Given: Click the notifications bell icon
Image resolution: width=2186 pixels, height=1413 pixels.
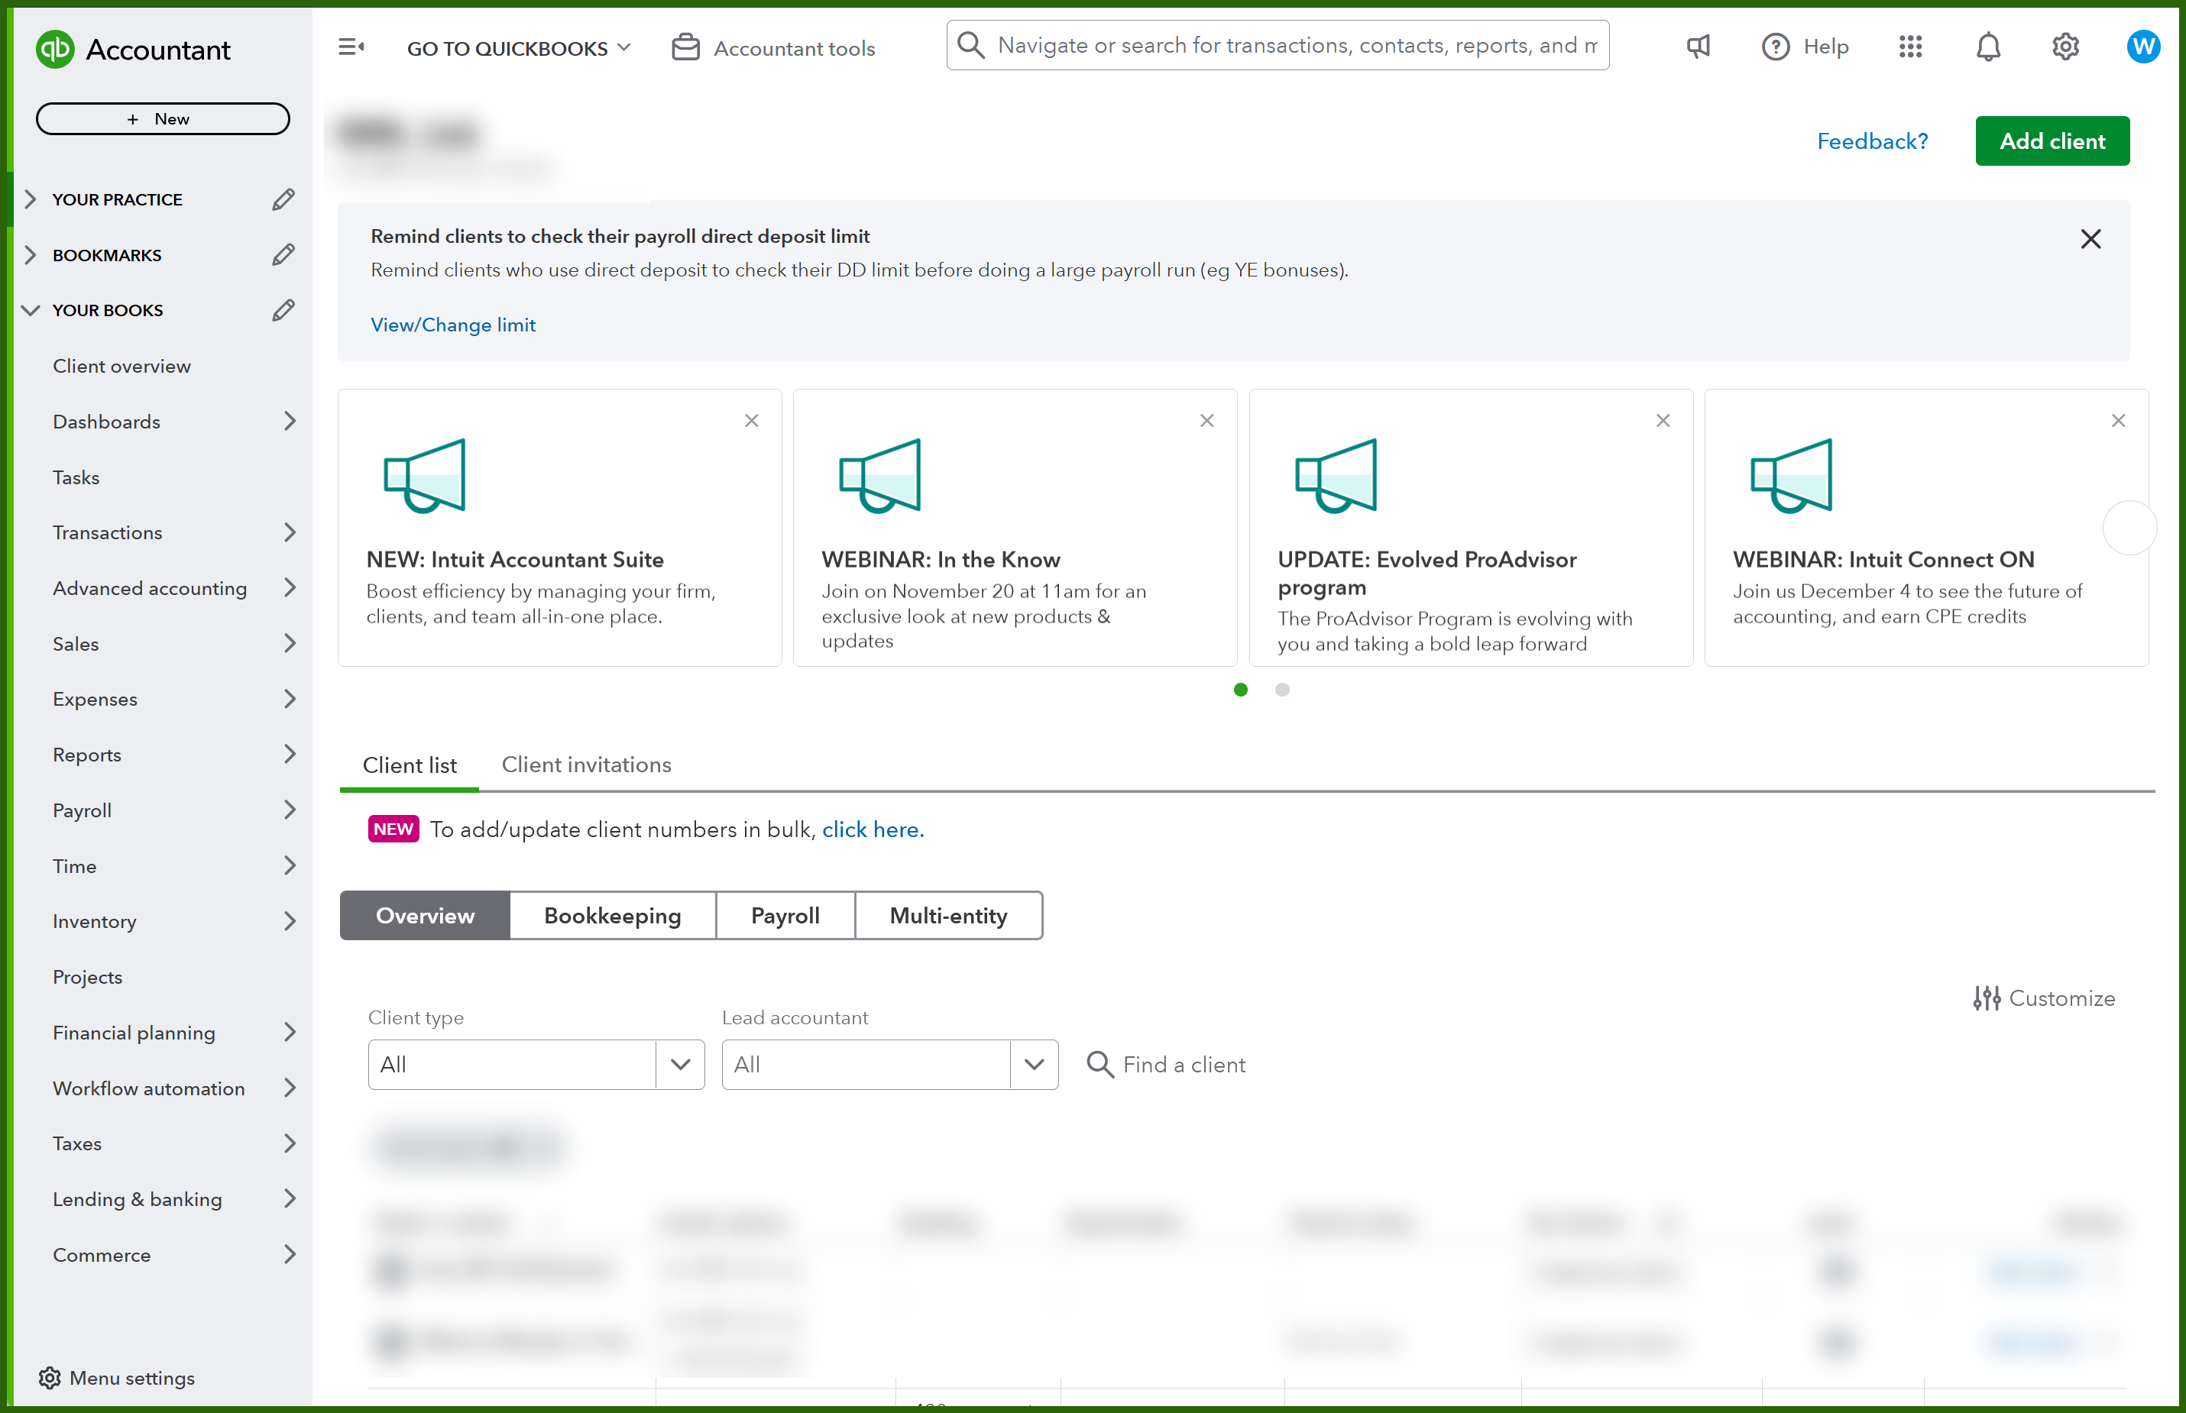Looking at the screenshot, I should 1987,47.
